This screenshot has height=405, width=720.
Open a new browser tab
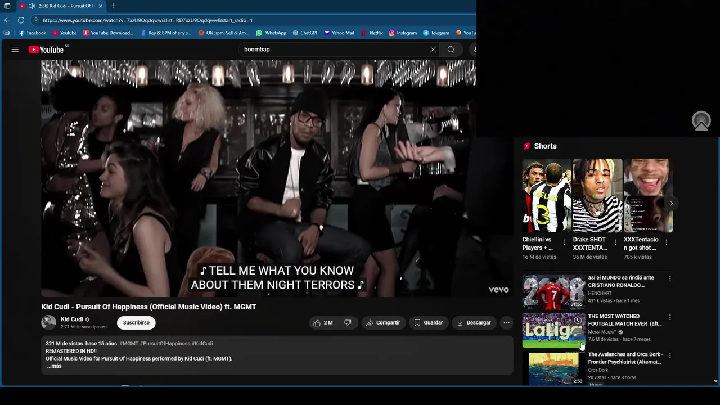113,6
